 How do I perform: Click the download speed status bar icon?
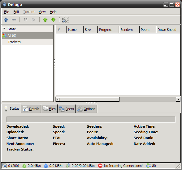point(24,166)
